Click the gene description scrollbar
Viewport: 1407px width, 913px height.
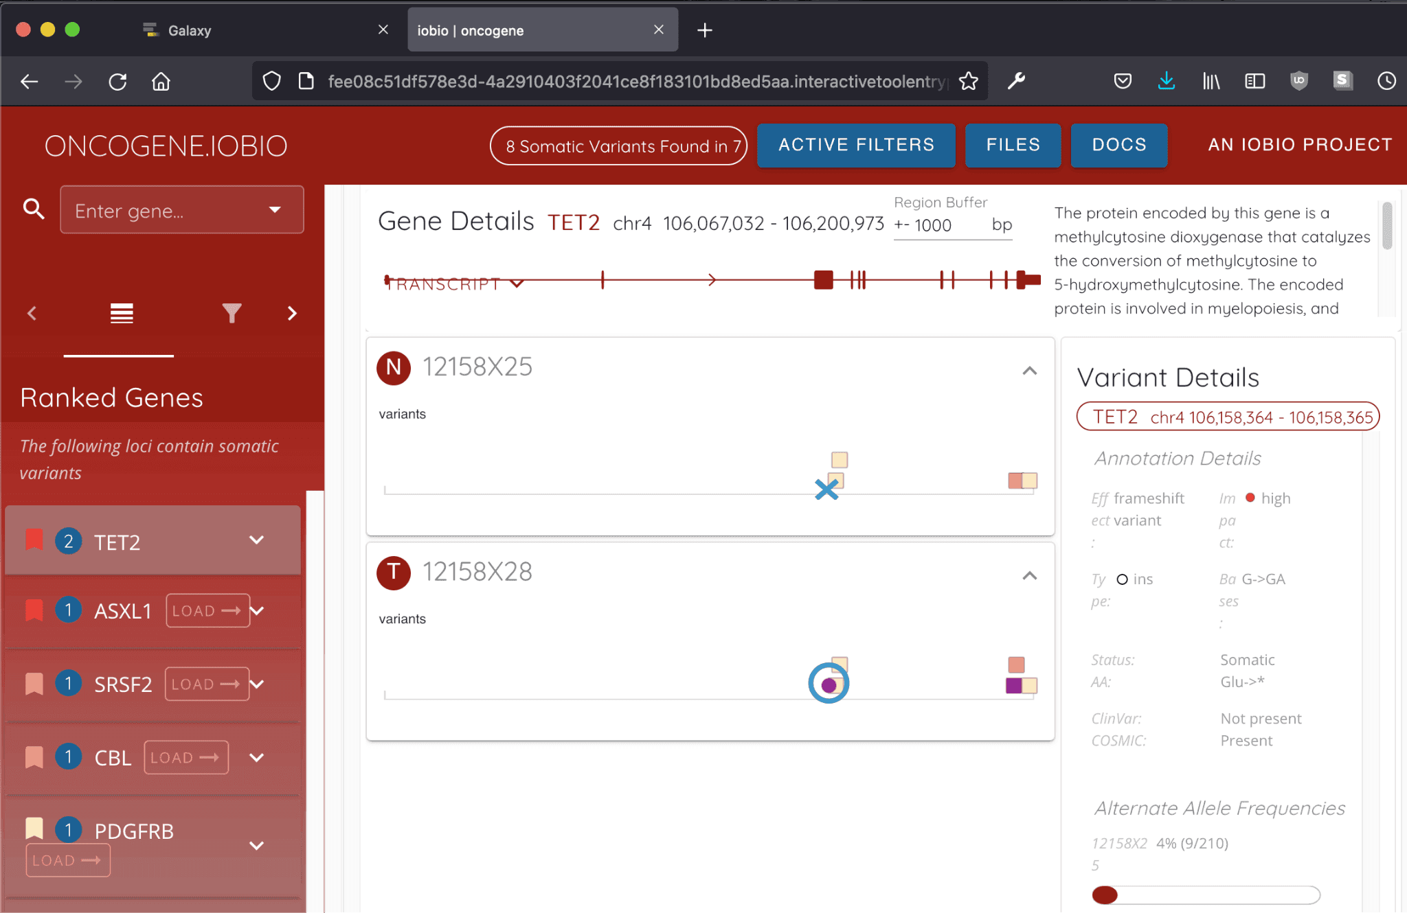click(1387, 227)
